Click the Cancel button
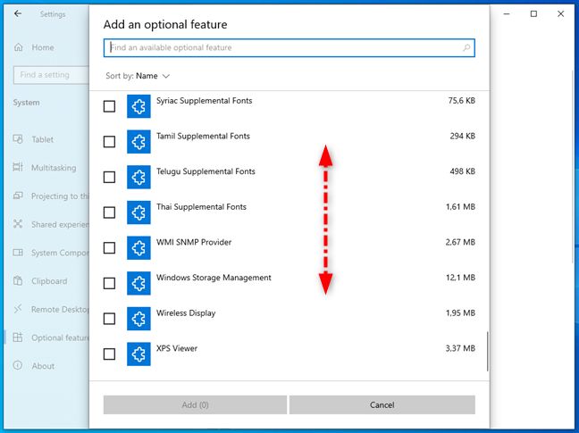Viewport: 579px width, 433px height. pos(382,405)
